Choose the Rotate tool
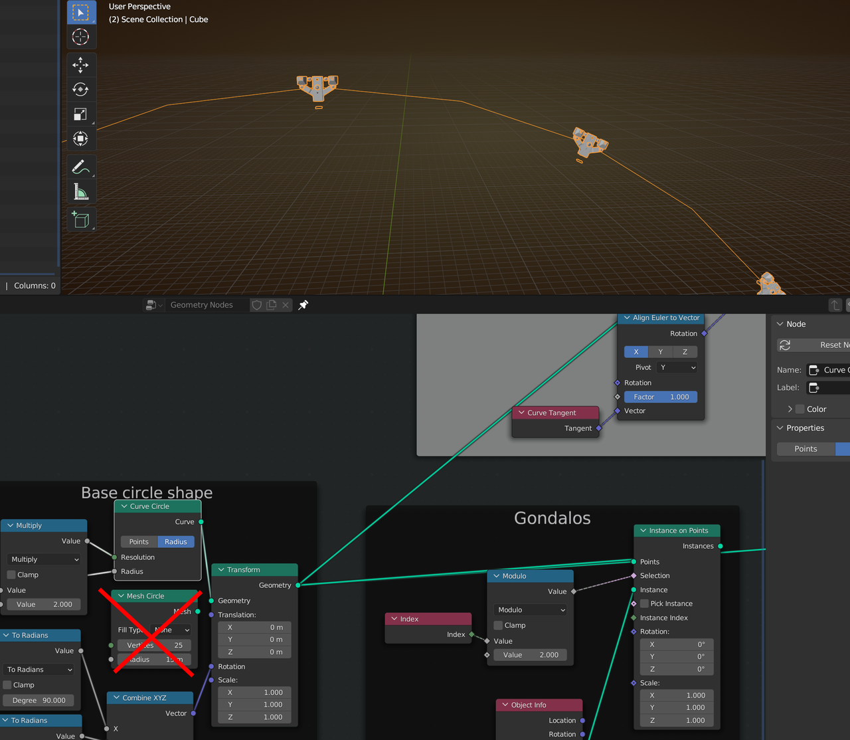The width and height of the screenshot is (850, 740). [x=81, y=90]
